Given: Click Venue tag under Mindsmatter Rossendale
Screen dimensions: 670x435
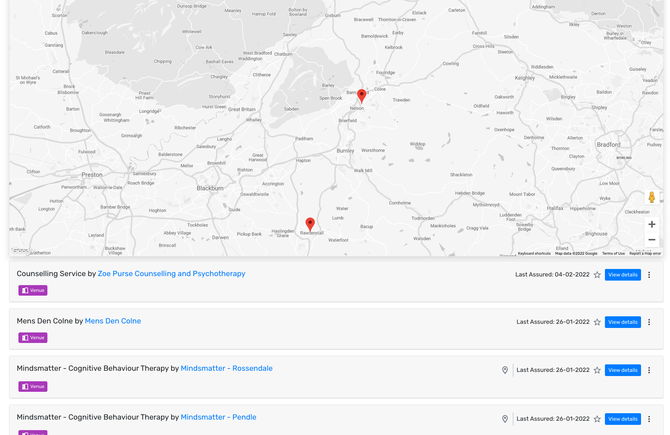Looking at the screenshot, I should pos(33,387).
